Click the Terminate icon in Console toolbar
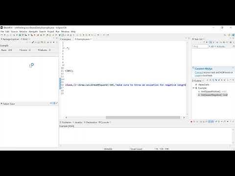Image resolution: width=235 pixels, height=176 pixels. tap(191, 122)
